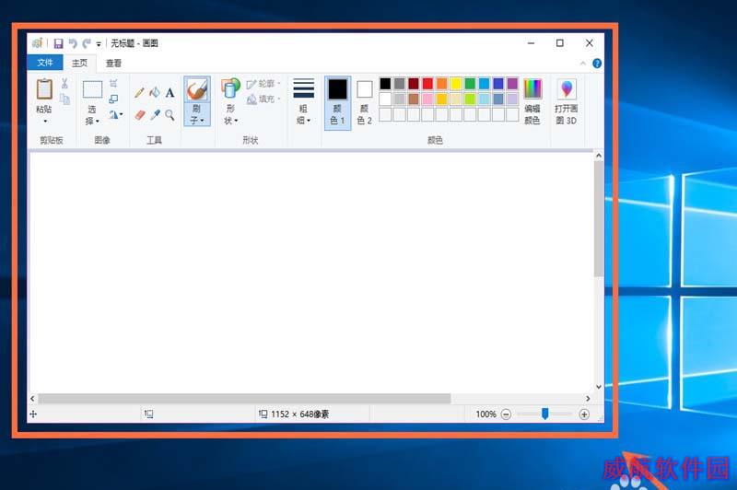Pick the red color swatch
This screenshot has width=737, height=490.
[427, 84]
